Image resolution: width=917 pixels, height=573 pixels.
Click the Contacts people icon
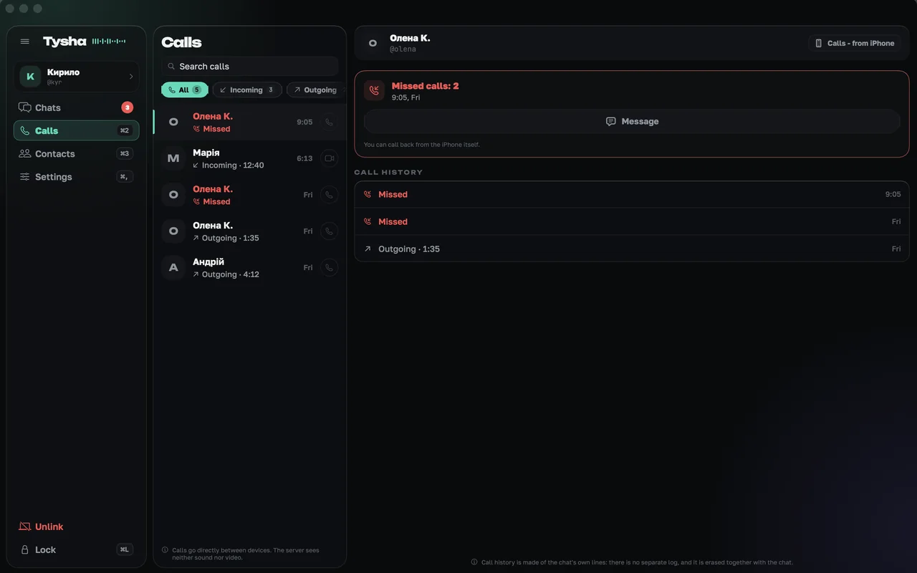(25, 153)
